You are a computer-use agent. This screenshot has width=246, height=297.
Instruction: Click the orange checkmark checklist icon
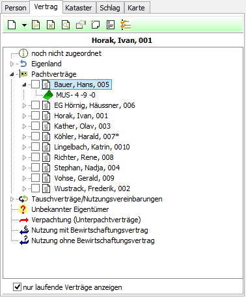click(126, 25)
